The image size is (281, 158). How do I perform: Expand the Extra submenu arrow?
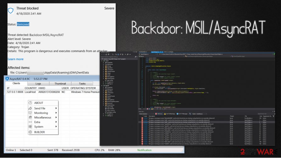click(x=56, y=122)
